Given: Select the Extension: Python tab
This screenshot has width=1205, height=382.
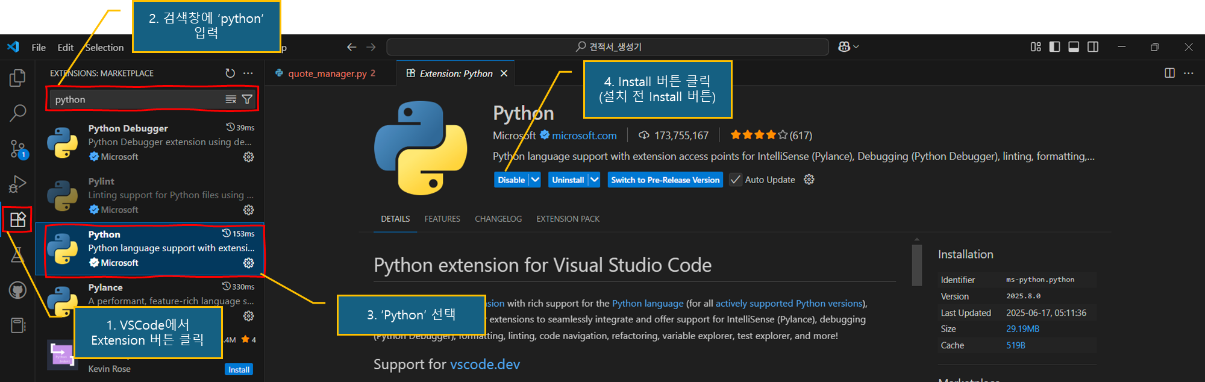Looking at the screenshot, I should tap(456, 74).
